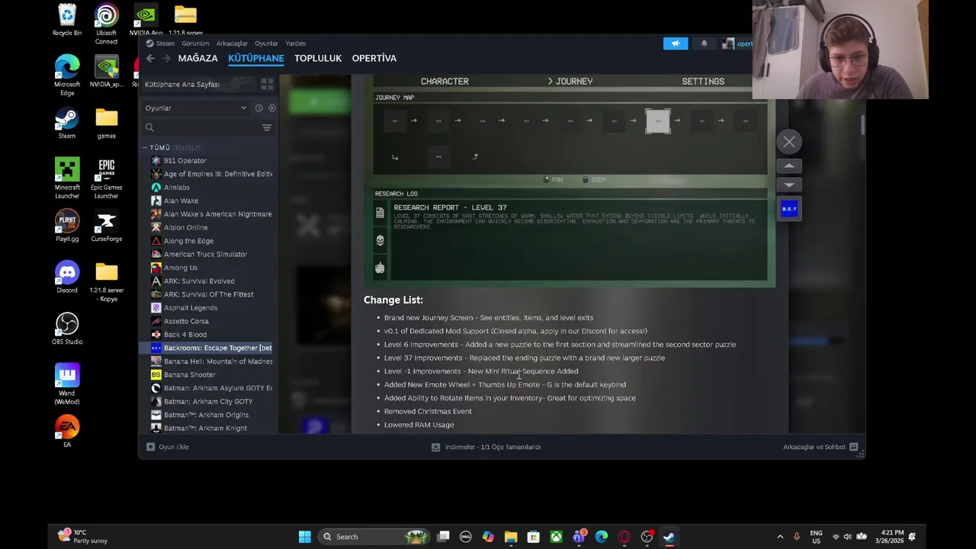The image size is (976, 549).
Task: Select ARK: Survival Evolved
Action: pos(199,281)
